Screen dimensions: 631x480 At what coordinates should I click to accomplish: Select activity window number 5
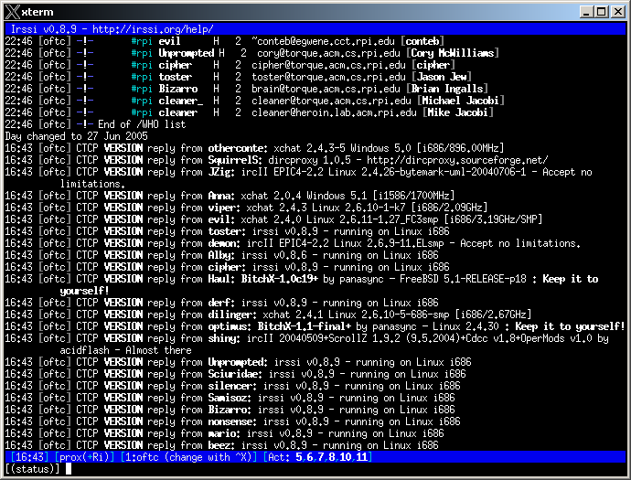coord(299,457)
